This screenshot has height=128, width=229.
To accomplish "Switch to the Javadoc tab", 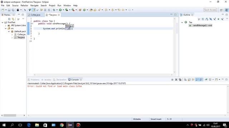I will tap(46, 80).
